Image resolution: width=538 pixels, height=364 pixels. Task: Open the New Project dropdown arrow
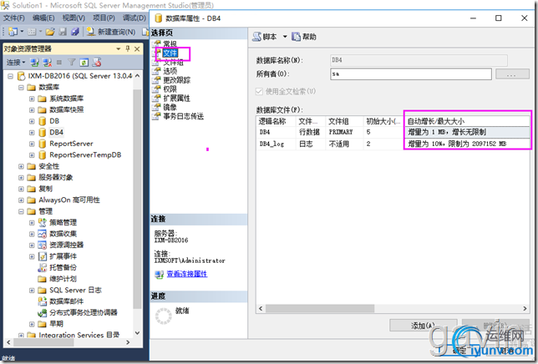click(22, 32)
